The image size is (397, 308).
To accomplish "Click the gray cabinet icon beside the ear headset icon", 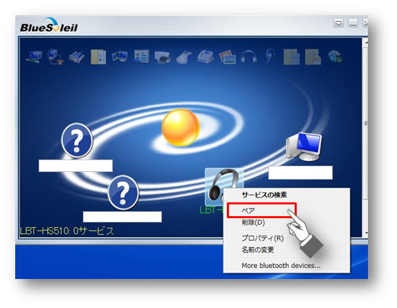I will pos(291,57).
